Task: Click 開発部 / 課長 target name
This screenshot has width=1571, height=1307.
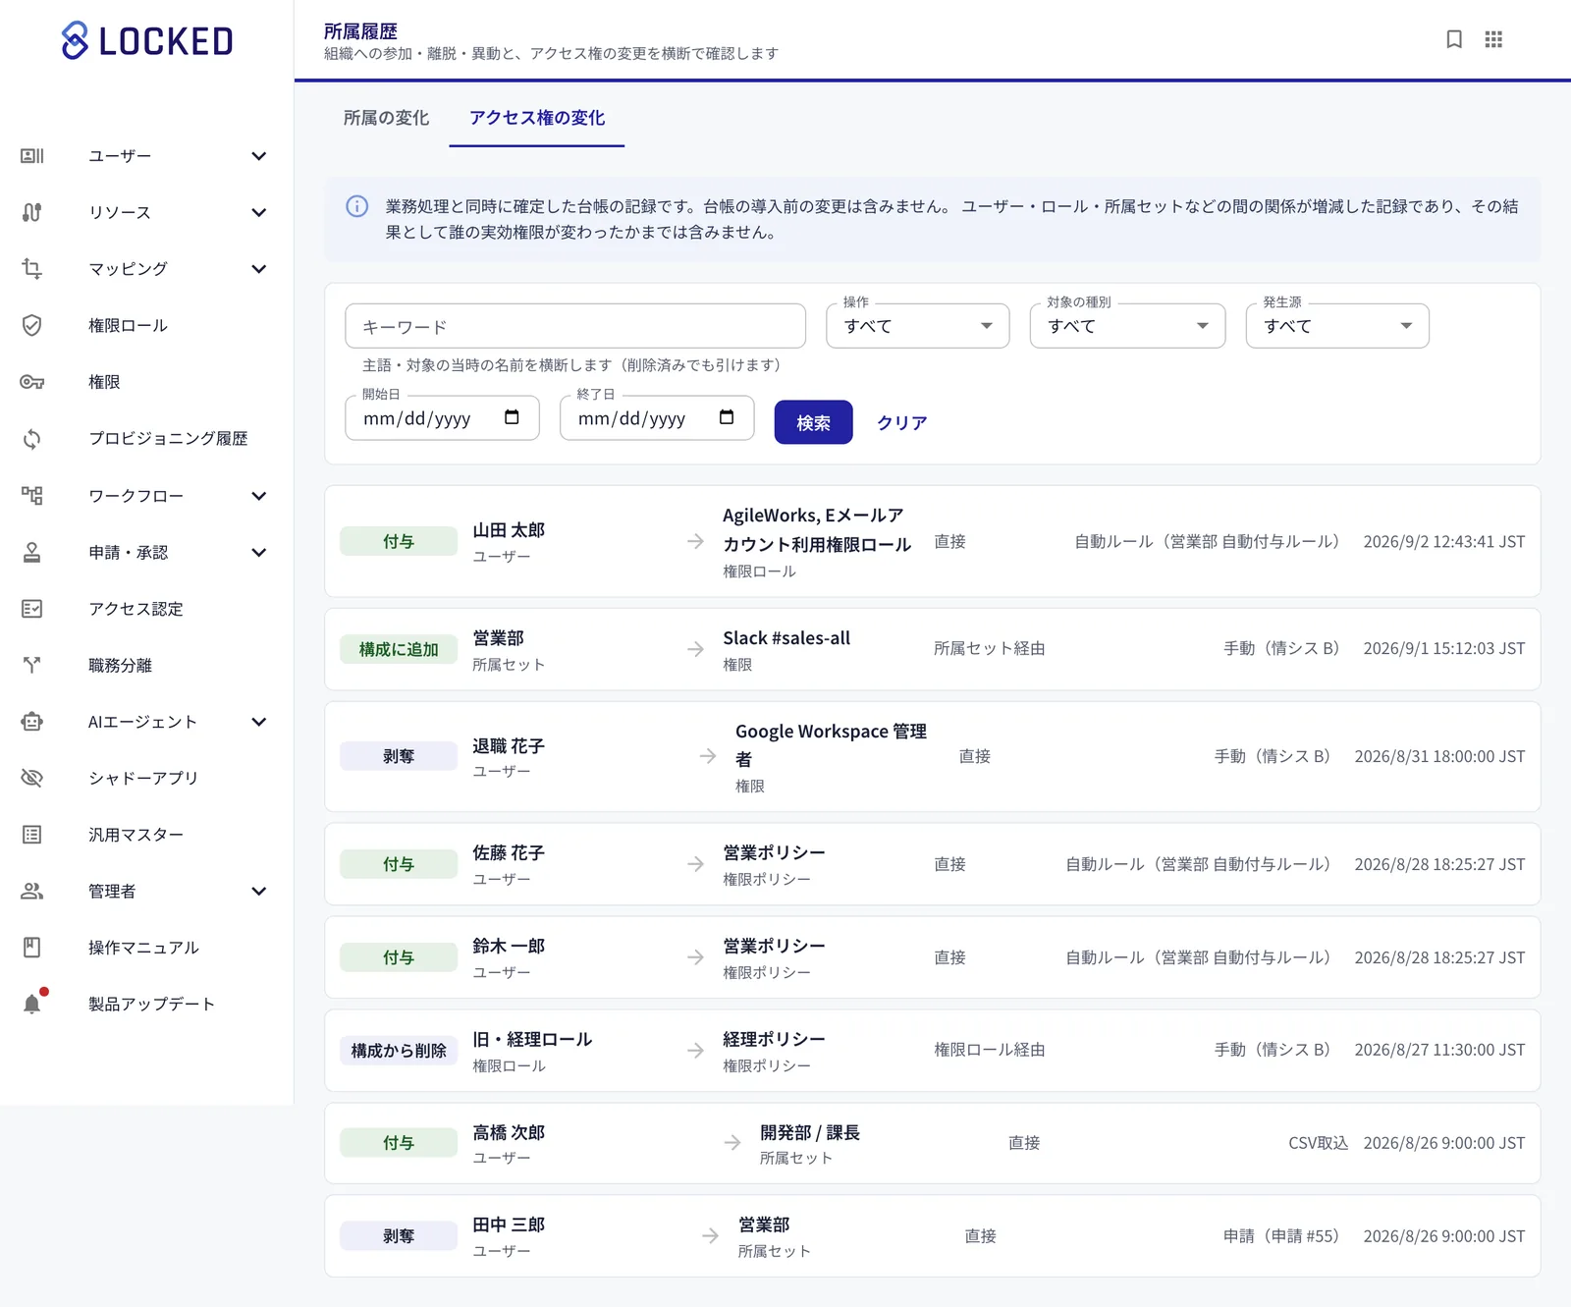Action: pos(810,1133)
